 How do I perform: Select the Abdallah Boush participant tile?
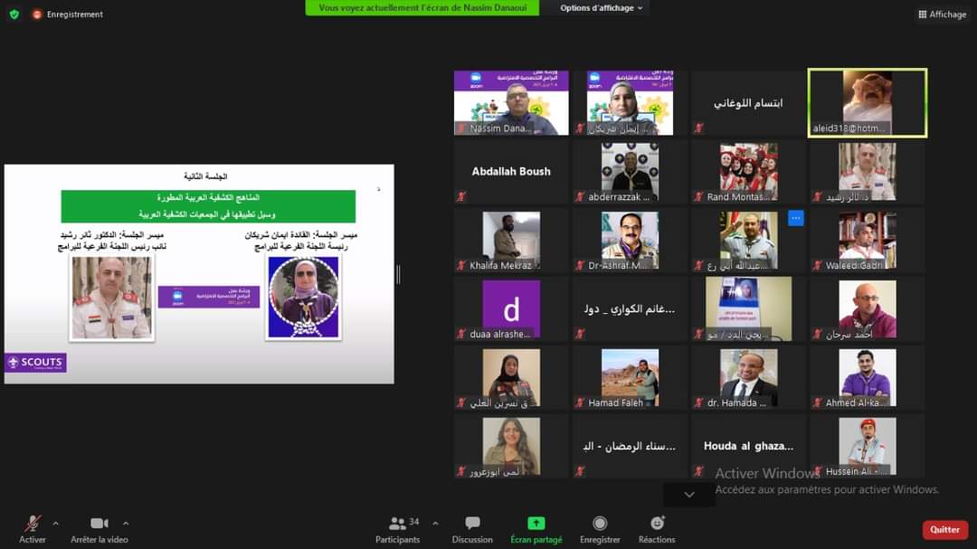[x=511, y=172]
